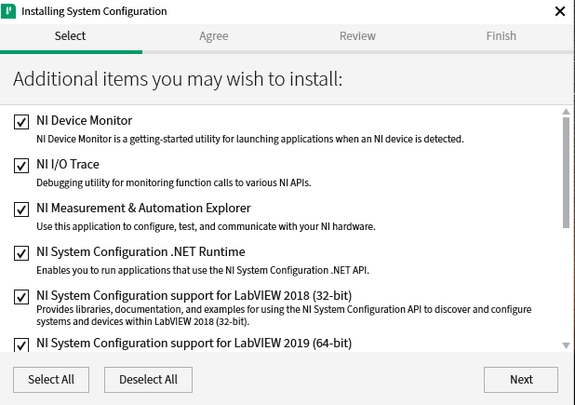This screenshot has height=405, width=575.
Task: Toggle the NI I/O Trace checkbox
Action: click(x=21, y=166)
